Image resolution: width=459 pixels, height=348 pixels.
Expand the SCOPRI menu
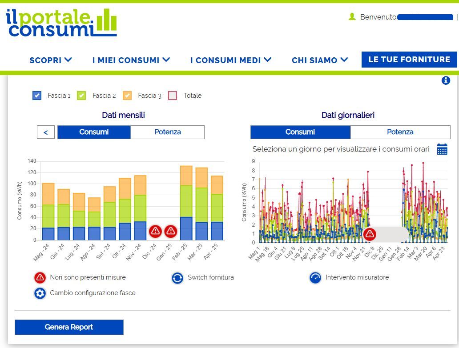(51, 60)
